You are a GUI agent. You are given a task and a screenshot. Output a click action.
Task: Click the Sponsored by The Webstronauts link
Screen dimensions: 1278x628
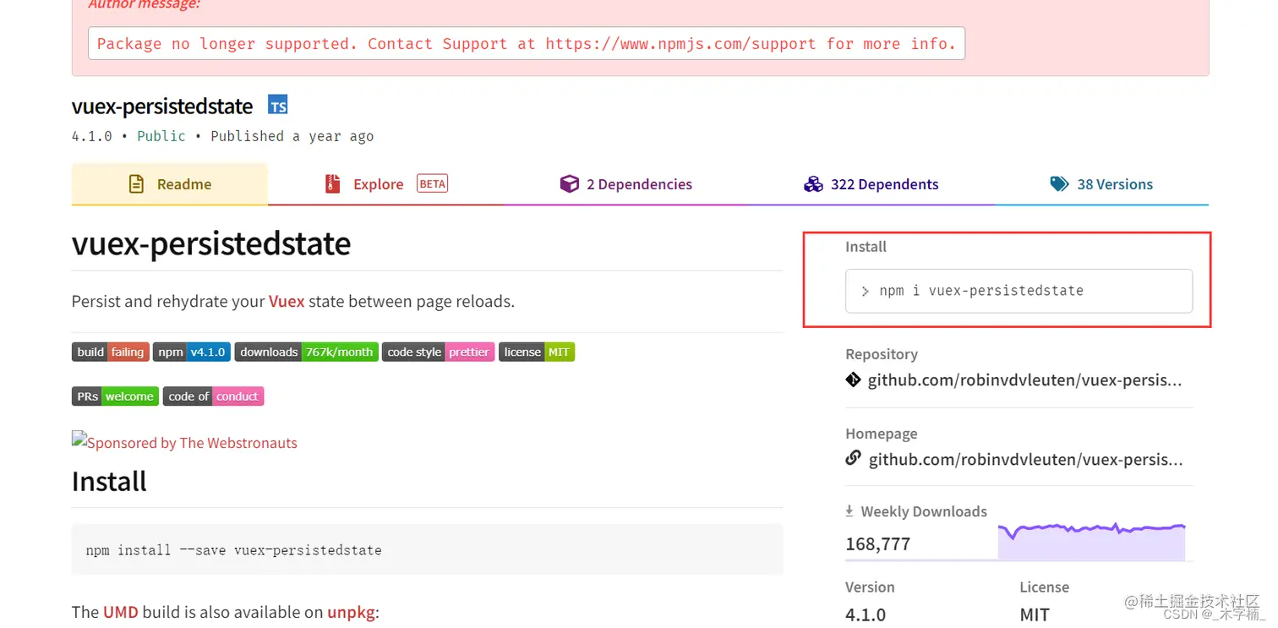(184, 441)
